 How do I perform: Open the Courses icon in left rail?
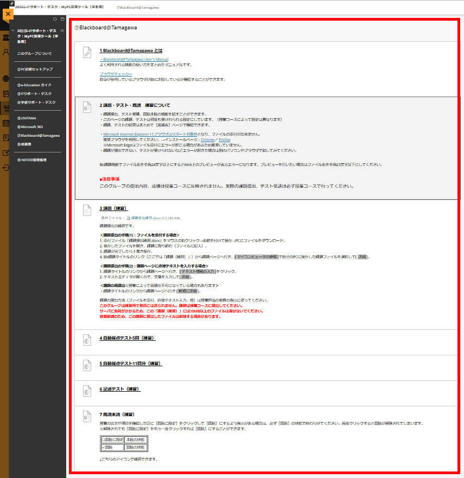coord(6,93)
